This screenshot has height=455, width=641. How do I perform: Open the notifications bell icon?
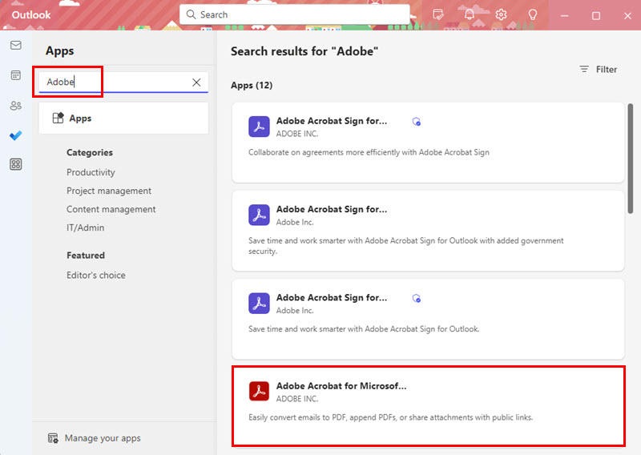(x=470, y=14)
